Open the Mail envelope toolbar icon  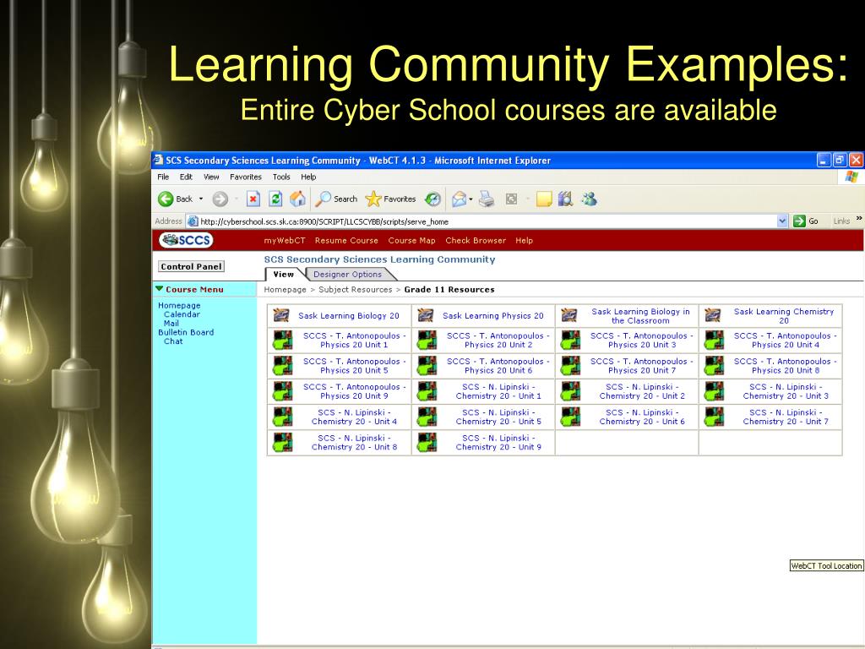click(459, 199)
